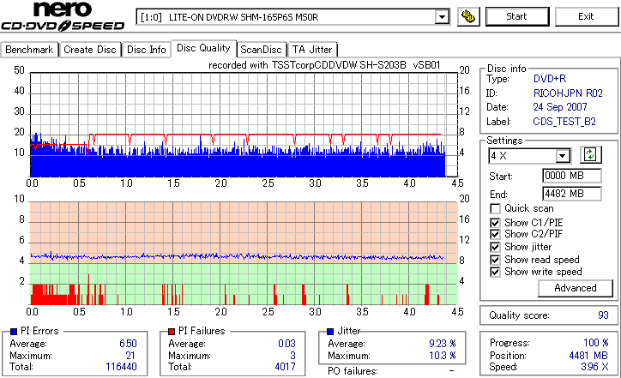Click the PI Failures jitter chart
The image size is (621, 378).
(244, 254)
